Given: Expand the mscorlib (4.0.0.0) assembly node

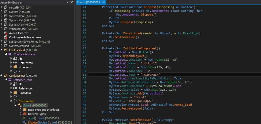Looking at the screenshot, I should [2, 8].
